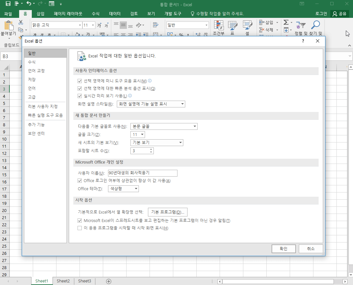Viewport: 353px width, 285px height.
Task: Click the Paste clipboard icon
Action: tap(9, 25)
